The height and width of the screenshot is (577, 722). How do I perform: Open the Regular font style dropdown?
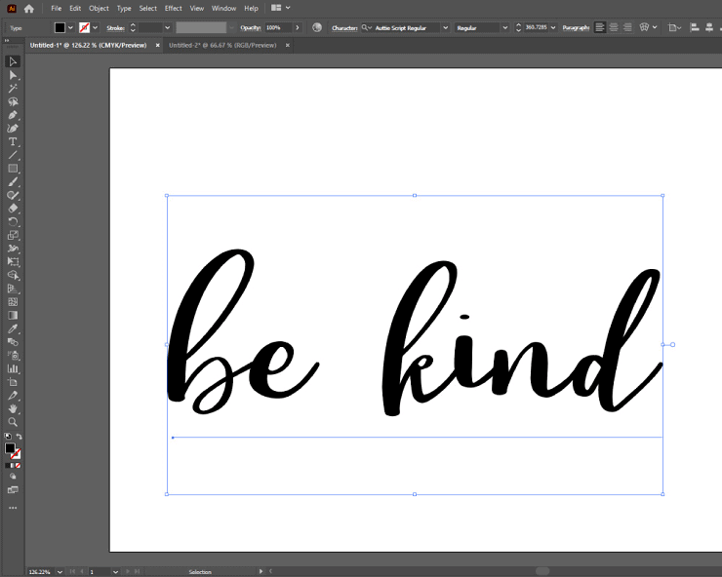[x=505, y=27]
